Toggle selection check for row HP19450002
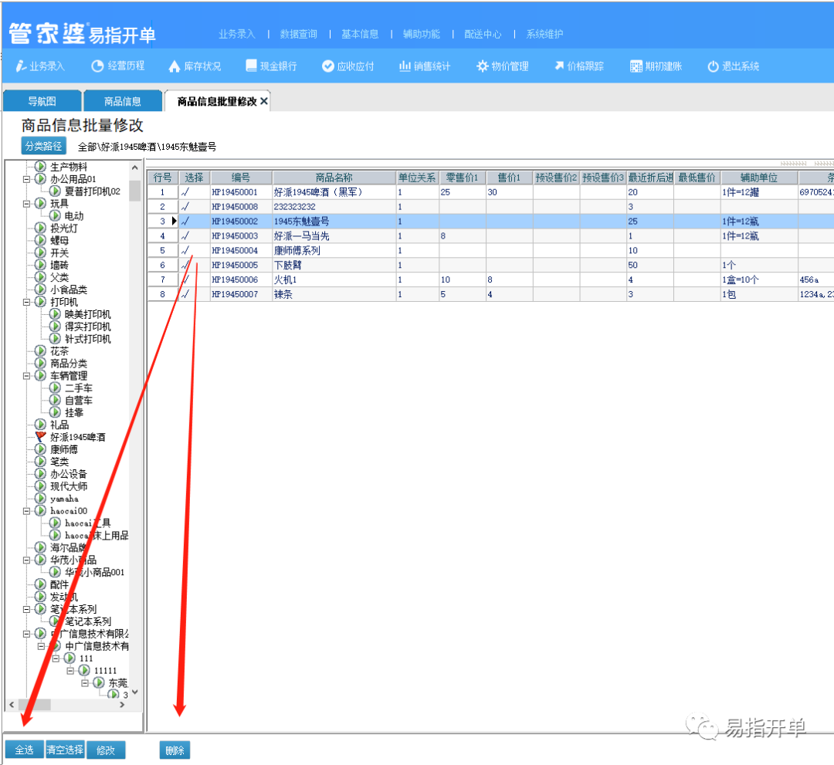Viewport: 834px width, 765px height. coord(185,221)
